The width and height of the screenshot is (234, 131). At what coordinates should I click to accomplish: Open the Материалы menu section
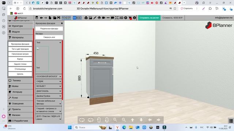click(x=20, y=37)
